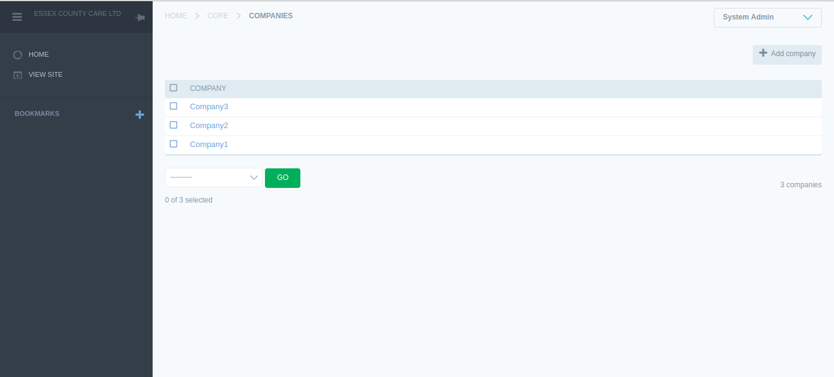Open the System Admin user dropdown
834x377 pixels.
click(x=767, y=17)
